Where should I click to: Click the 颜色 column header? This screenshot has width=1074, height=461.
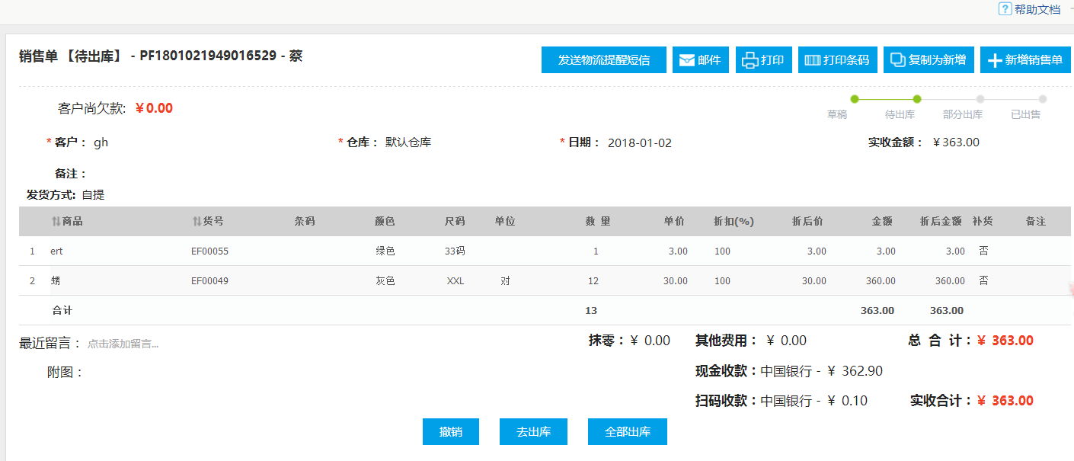pos(385,221)
